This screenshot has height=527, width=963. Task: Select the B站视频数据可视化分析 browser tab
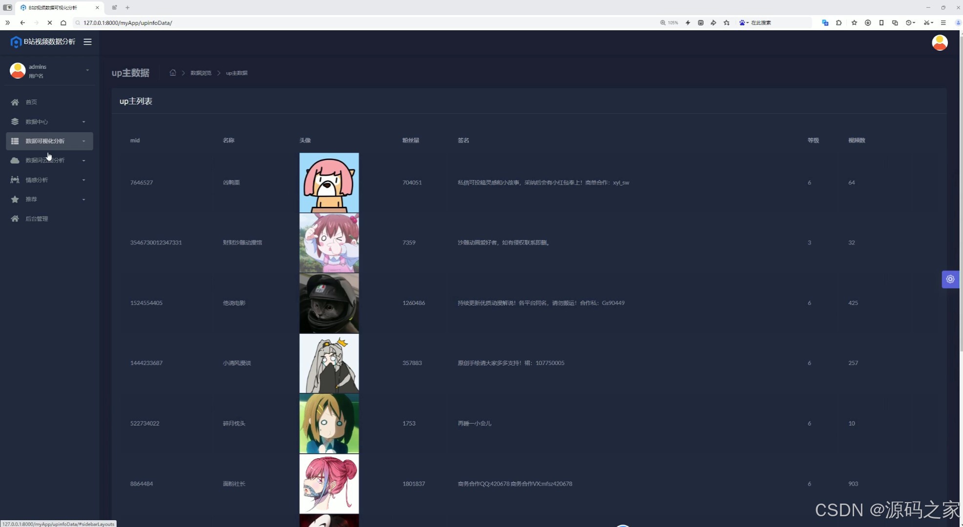54,8
